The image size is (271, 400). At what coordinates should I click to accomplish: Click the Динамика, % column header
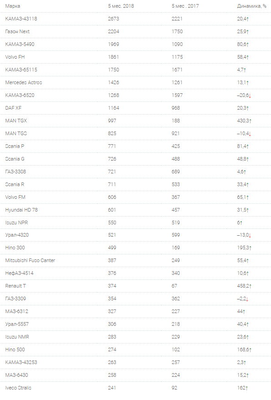pos(251,6)
